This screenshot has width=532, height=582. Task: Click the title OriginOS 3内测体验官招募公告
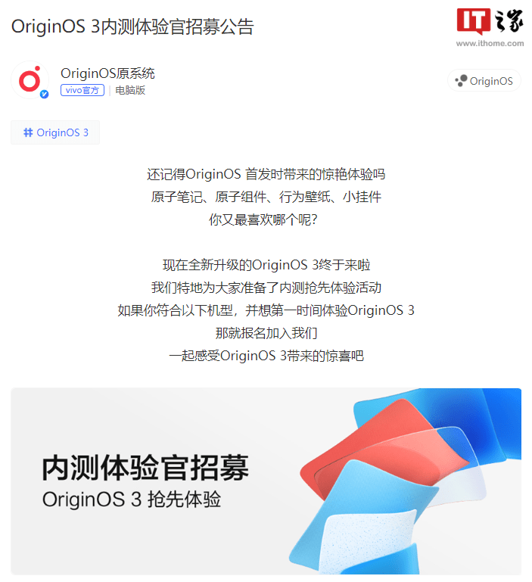coord(132,26)
